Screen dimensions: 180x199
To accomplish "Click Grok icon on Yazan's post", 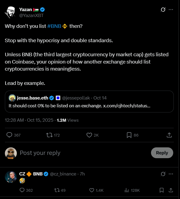I will coord(163,10).
